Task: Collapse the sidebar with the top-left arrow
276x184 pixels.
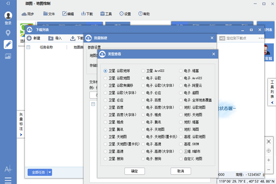Action: click(8, 3)
